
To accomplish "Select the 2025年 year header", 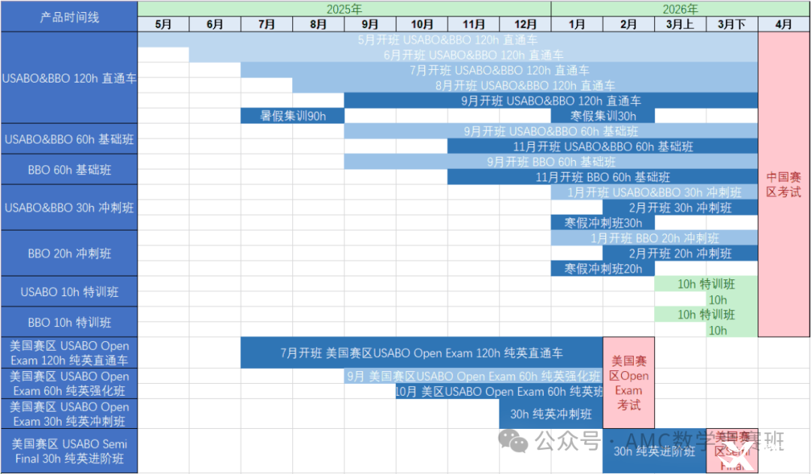I will [345, 9].
